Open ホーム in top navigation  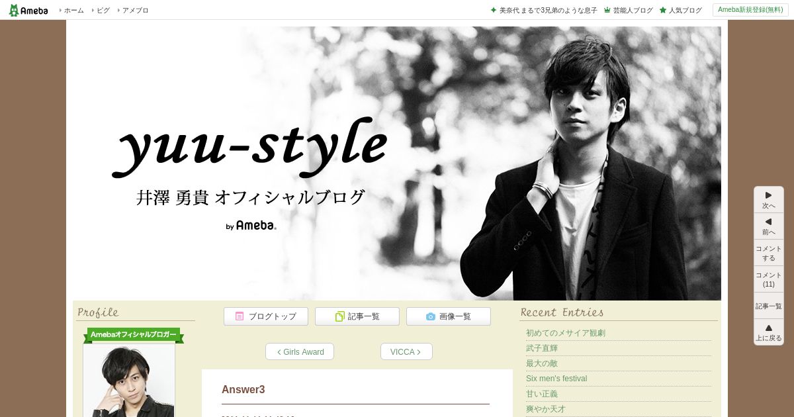(71, 10)
